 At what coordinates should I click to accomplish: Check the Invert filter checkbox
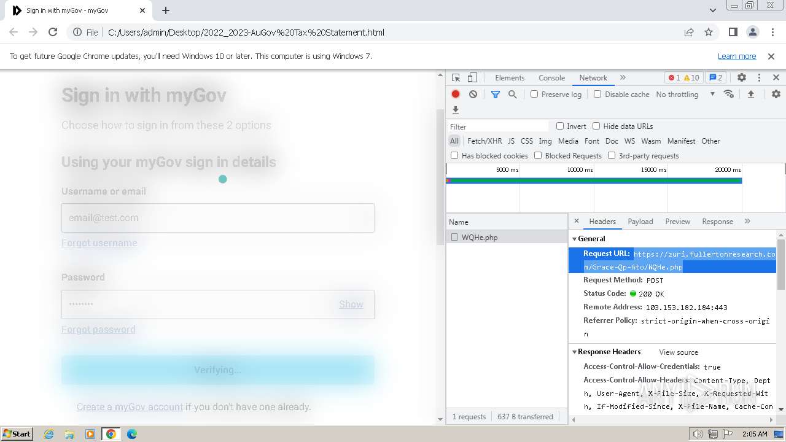560,126
